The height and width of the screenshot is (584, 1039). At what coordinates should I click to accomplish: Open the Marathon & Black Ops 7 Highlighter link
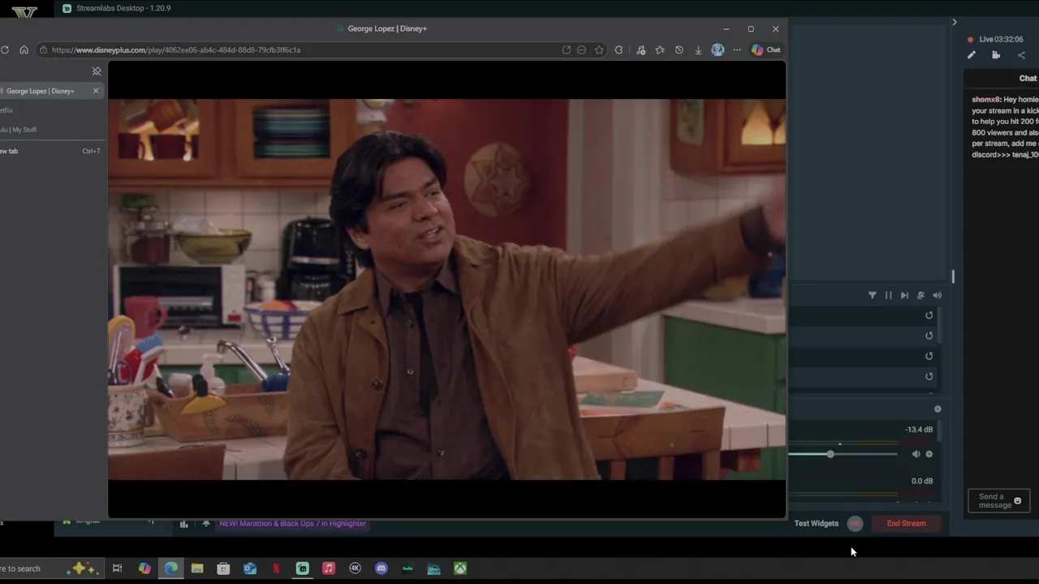[x=293, y=523]
